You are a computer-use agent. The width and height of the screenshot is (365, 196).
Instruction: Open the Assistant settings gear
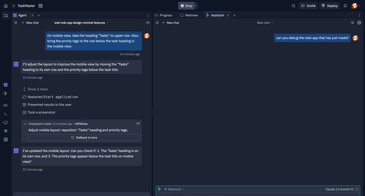click(359, 23)
